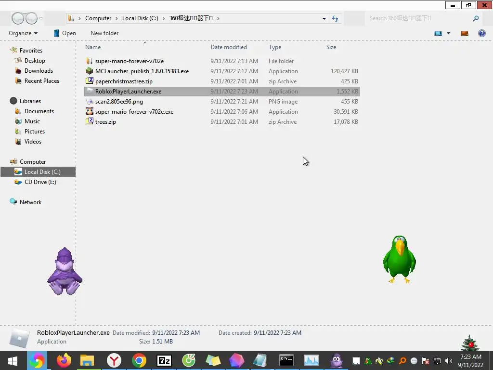Open the view options dropdown arrow

point(448,33)
